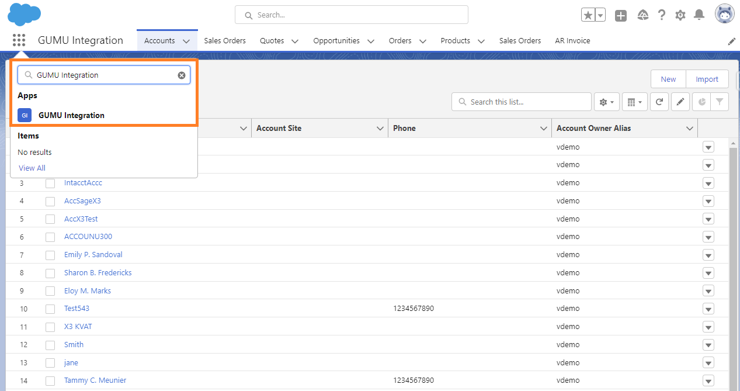Viewport: 740px width, 391px height.
Task: Expand the Accounts tab chevron
Action: pos(186,41)
